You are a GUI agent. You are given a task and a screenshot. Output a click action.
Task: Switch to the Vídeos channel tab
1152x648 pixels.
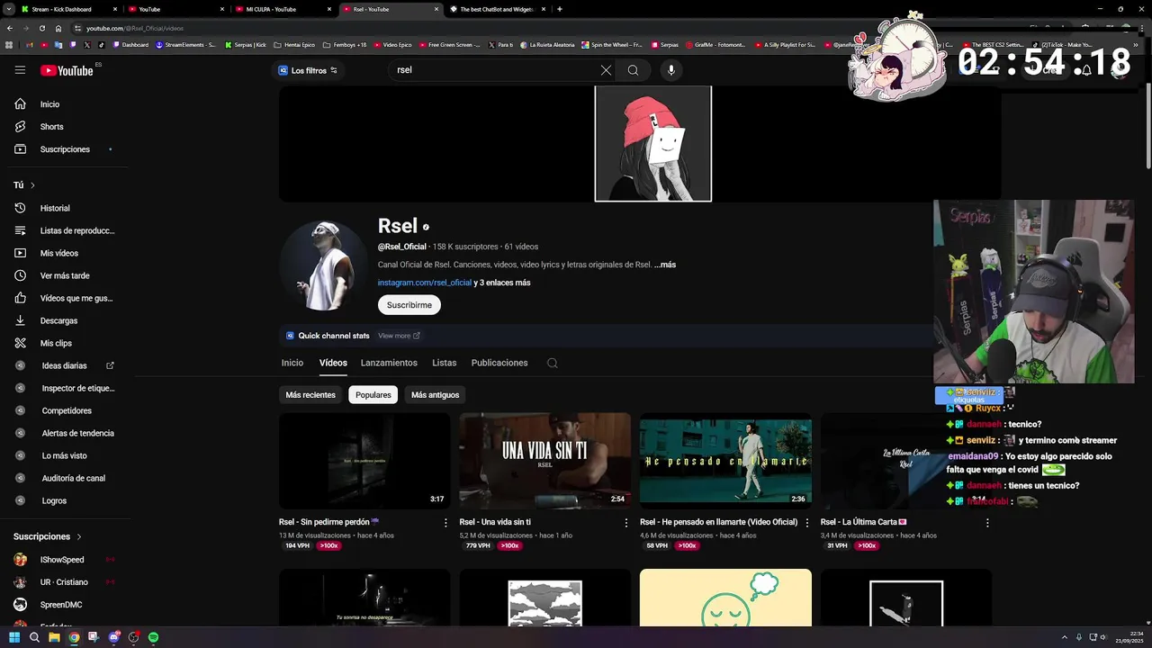(333, 363)
